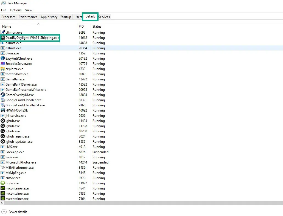
Task: Click the HWiNFO64.EXE icon
Action: pos(3,110)
